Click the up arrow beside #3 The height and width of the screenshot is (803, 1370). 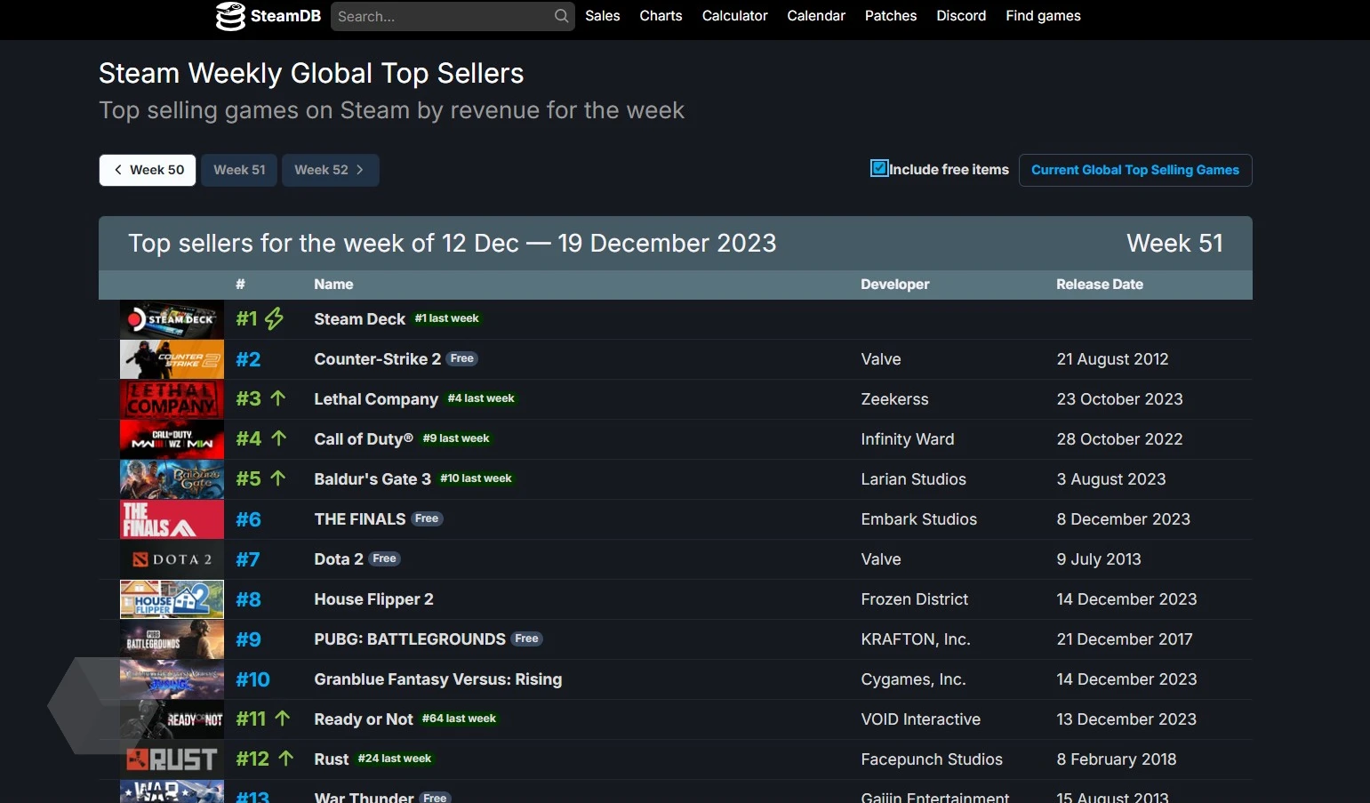point(278,398)
